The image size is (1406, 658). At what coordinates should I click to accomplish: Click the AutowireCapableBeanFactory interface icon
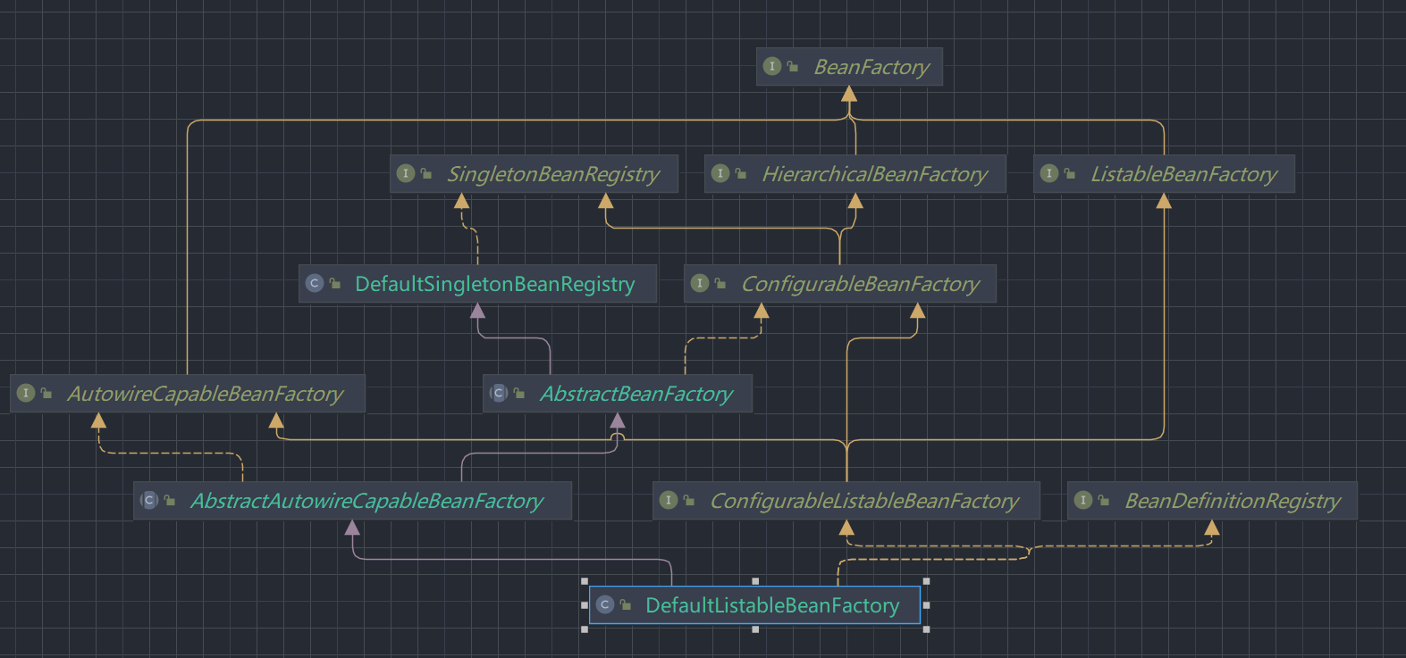tap(26, 393)
